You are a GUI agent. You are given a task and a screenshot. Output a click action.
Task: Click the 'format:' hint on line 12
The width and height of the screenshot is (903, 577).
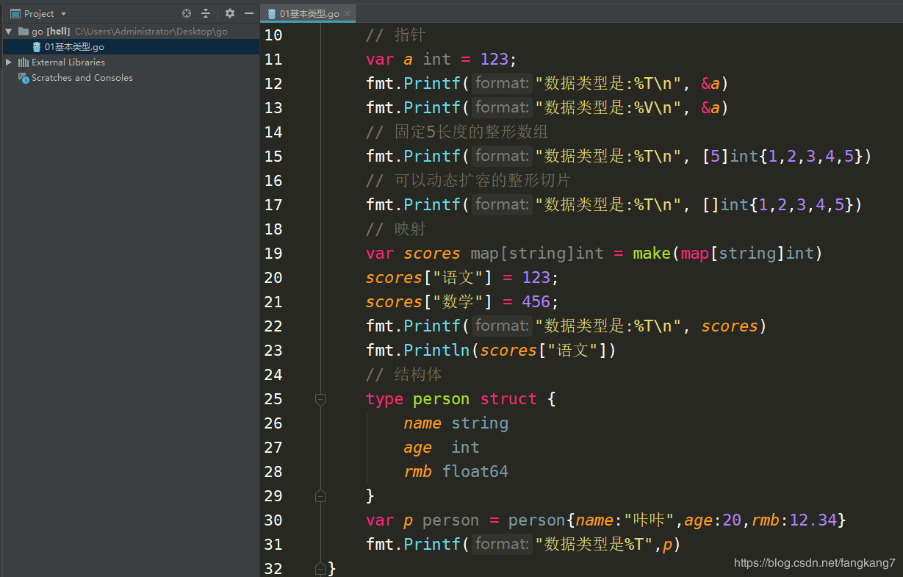click(x=501, y=83)
